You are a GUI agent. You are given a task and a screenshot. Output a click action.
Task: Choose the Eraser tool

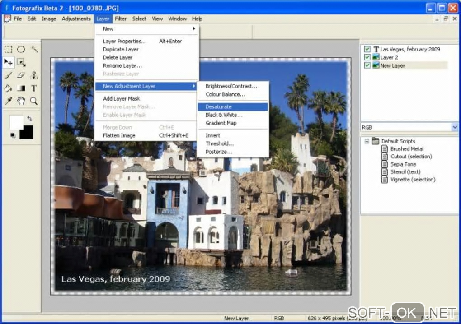tap(21, 75)
